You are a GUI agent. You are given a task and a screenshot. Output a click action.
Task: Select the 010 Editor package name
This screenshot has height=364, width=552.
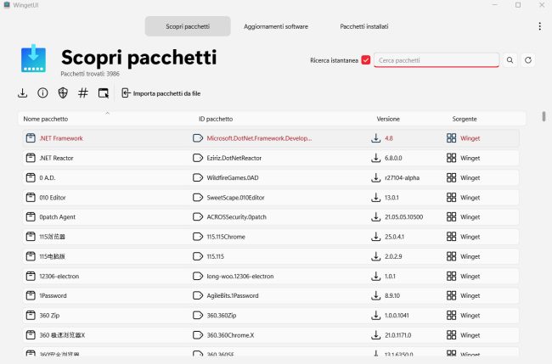tap(53, 198)
